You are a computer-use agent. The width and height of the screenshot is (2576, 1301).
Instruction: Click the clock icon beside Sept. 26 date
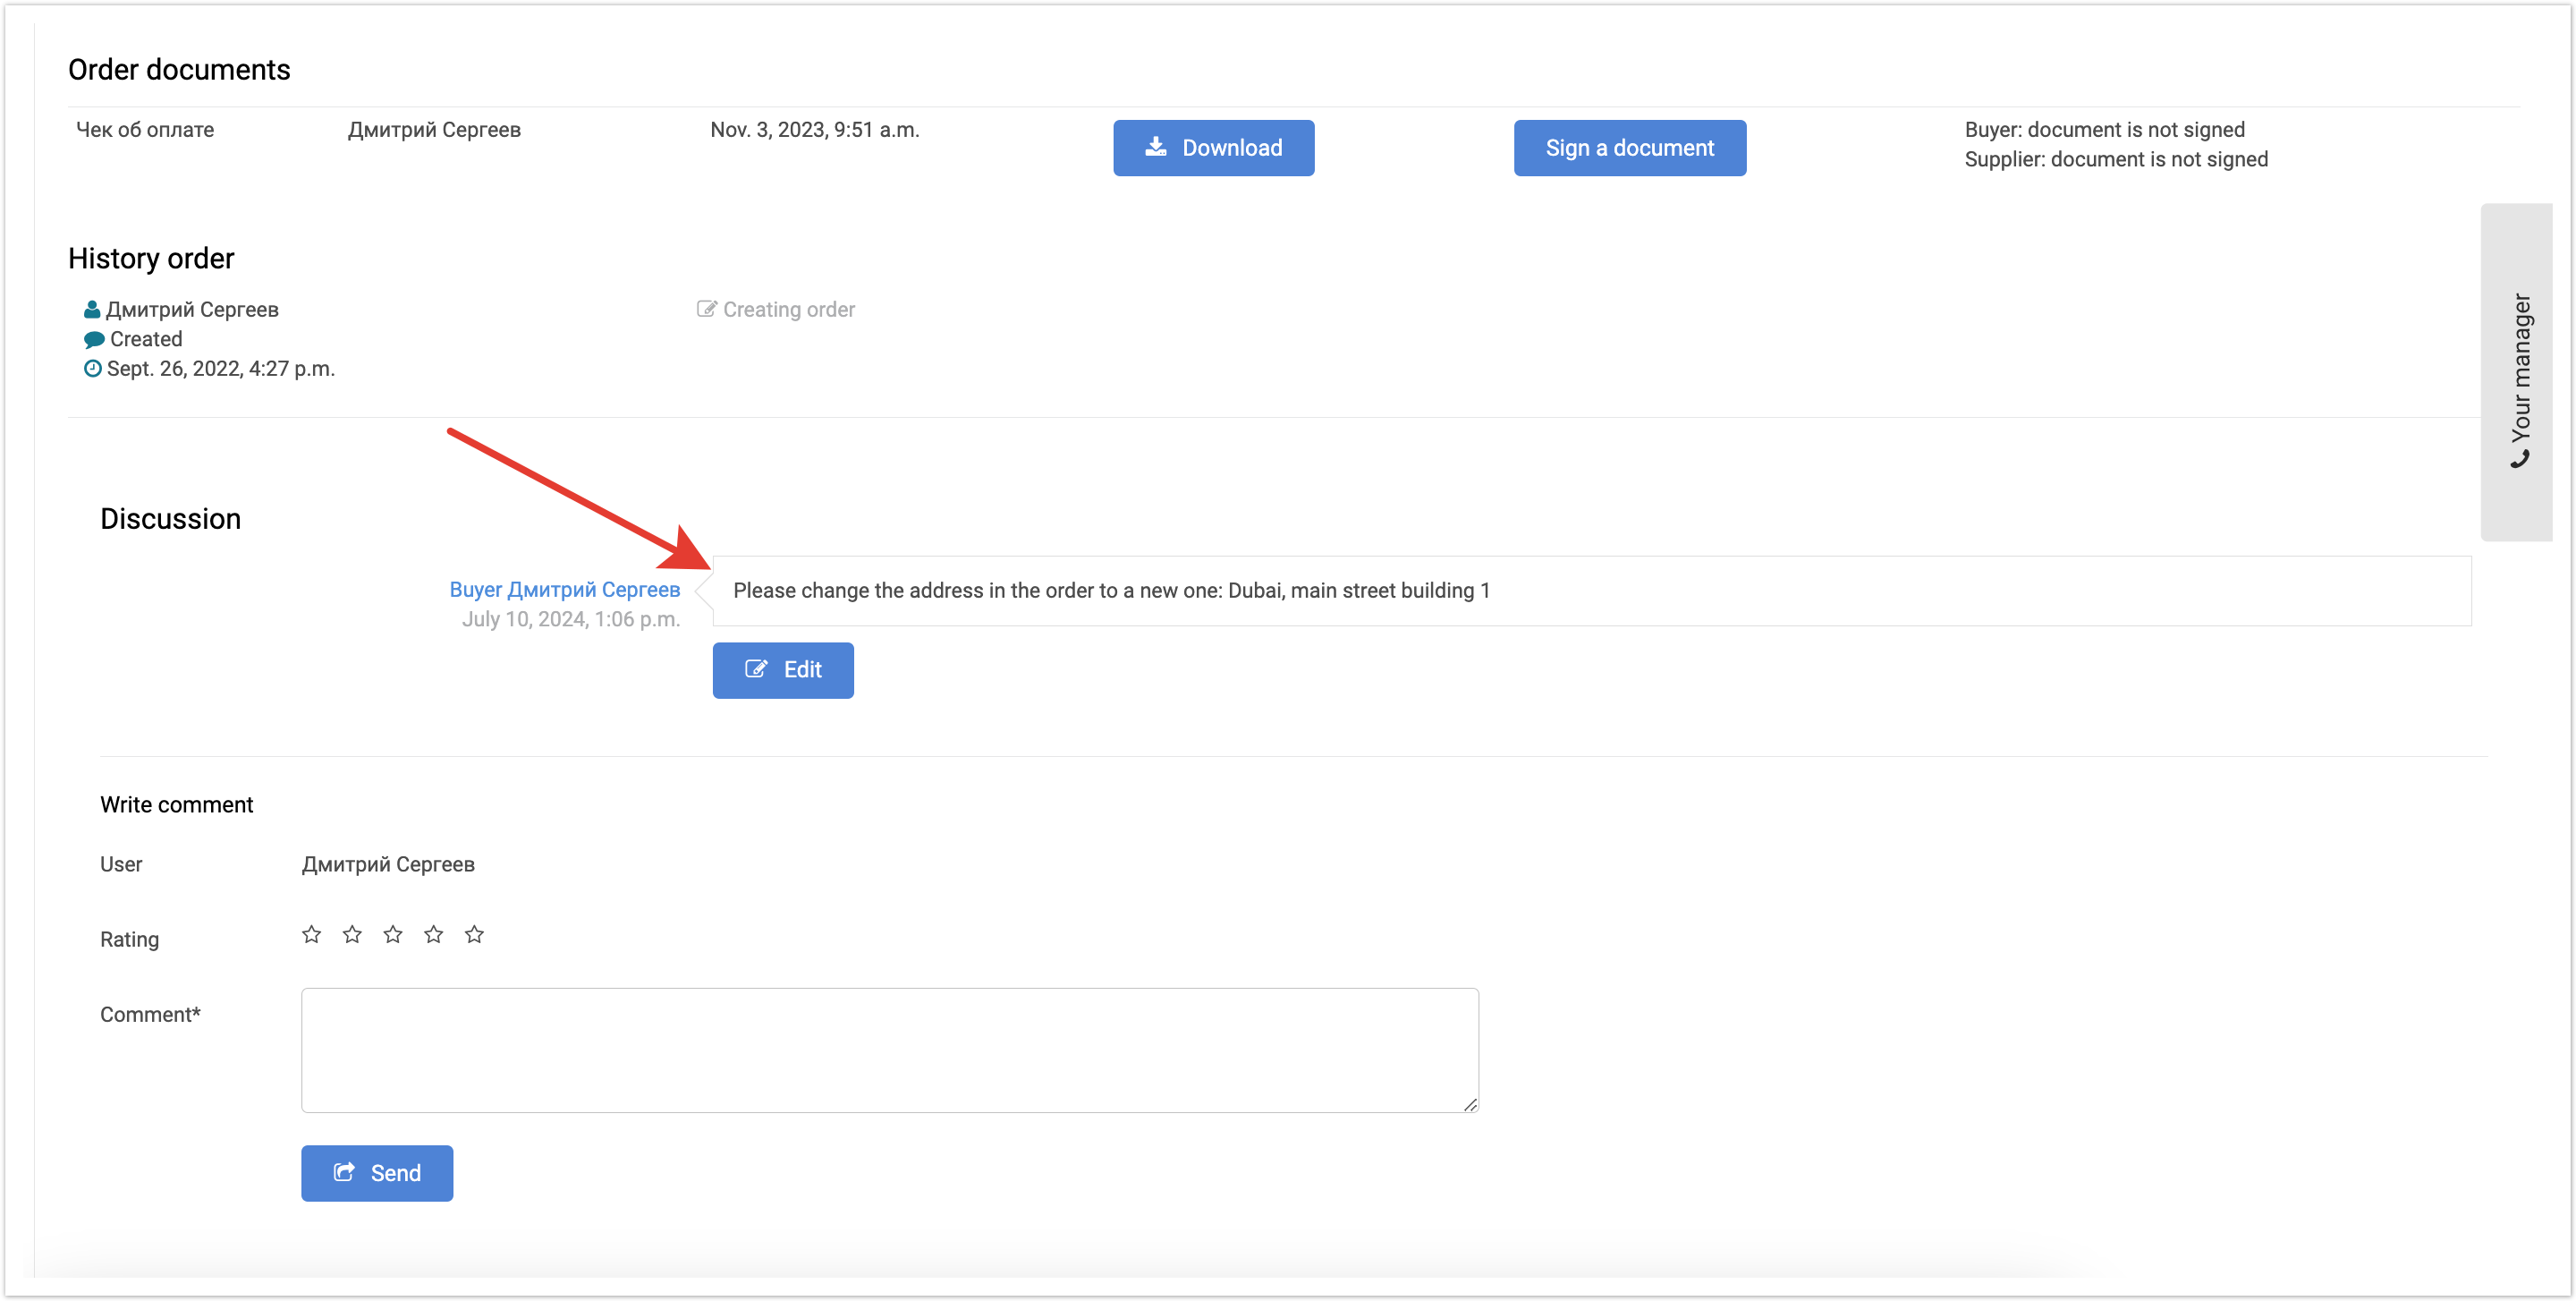tap(92, 368)
